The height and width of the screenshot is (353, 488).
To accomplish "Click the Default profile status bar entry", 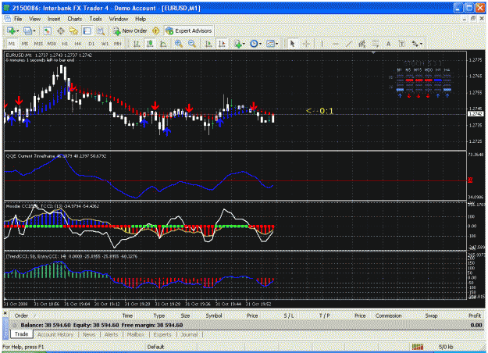I will point(155,347).
